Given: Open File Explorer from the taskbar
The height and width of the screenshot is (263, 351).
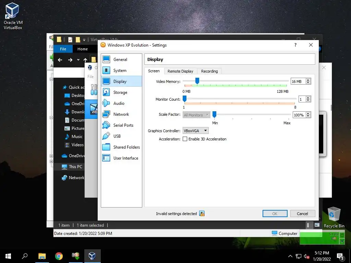Looking at the screenshot, I should tap(42, 256).
